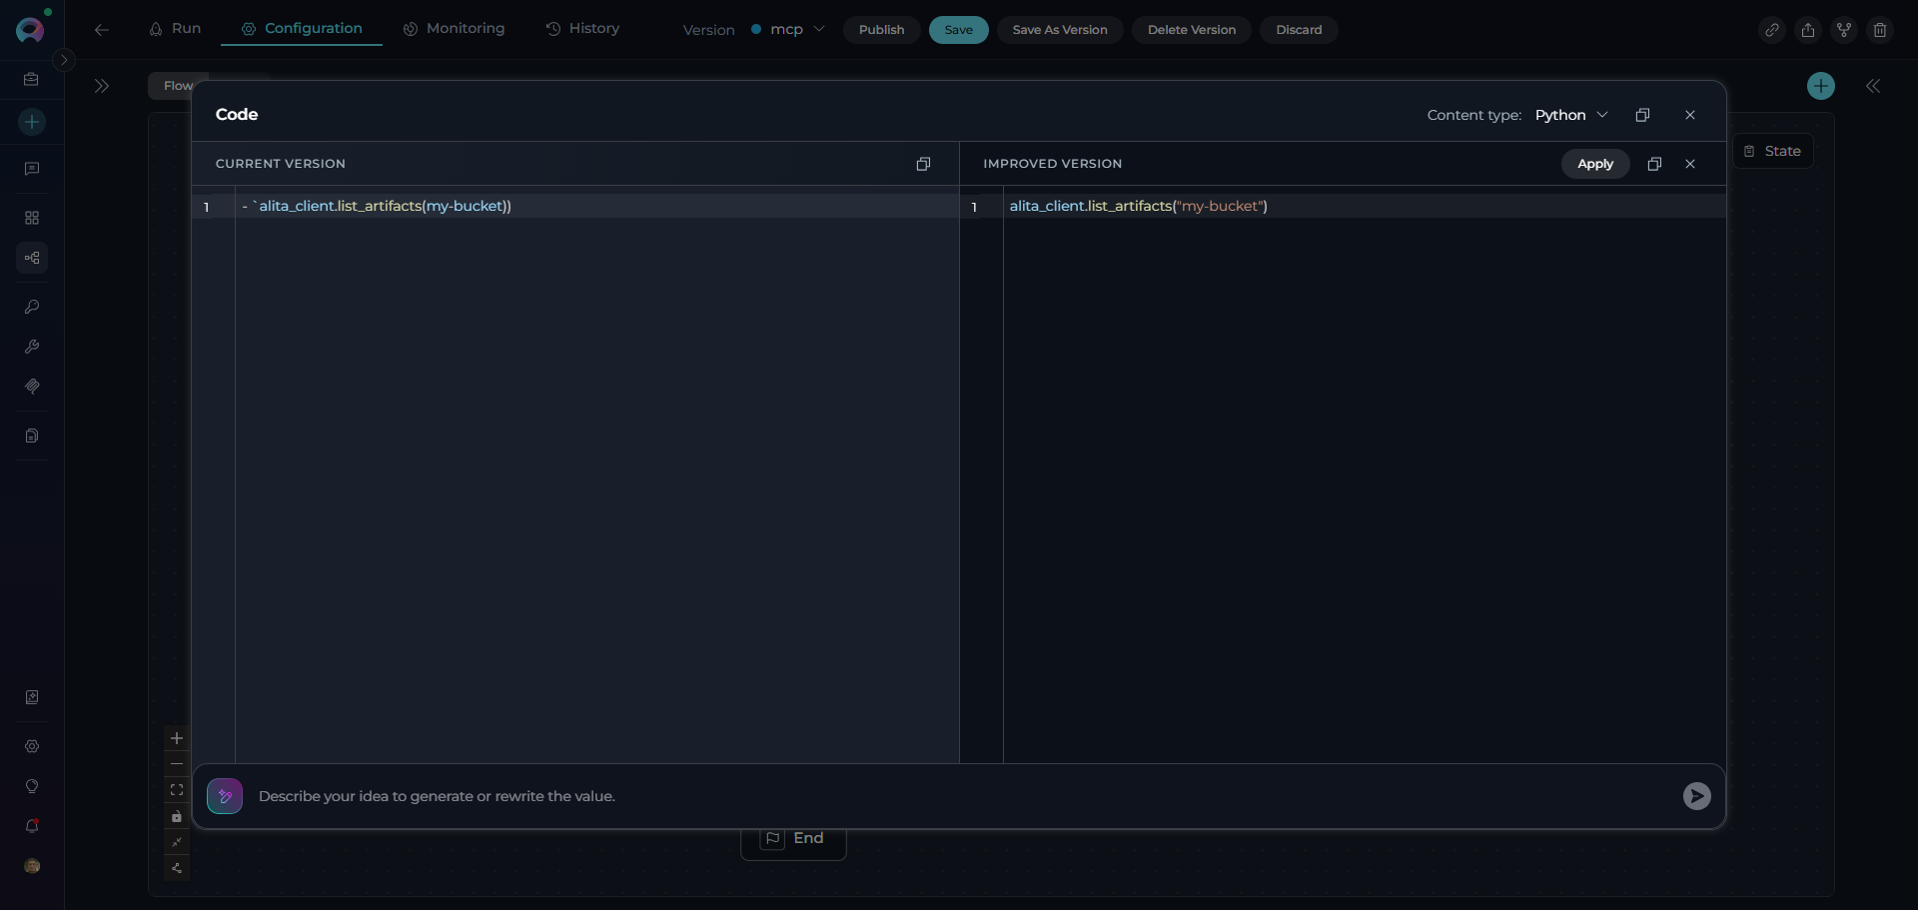Open the chat icon in left sidebar
This screenshot has height=910, width=1918.
[32, 169]
